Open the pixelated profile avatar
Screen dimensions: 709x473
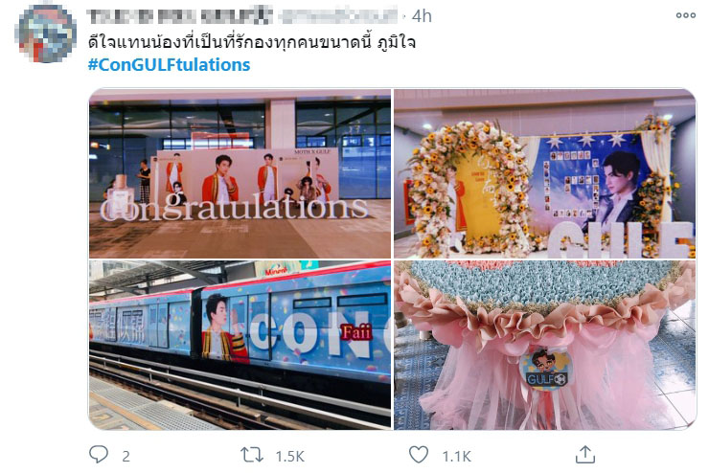pyautogui.click(x=45, y=34)
